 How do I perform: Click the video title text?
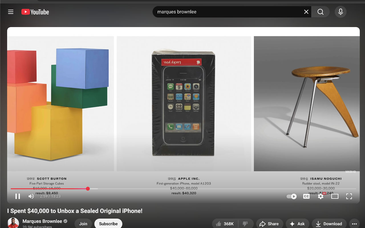pyautogui.click(x=75, y=211)
